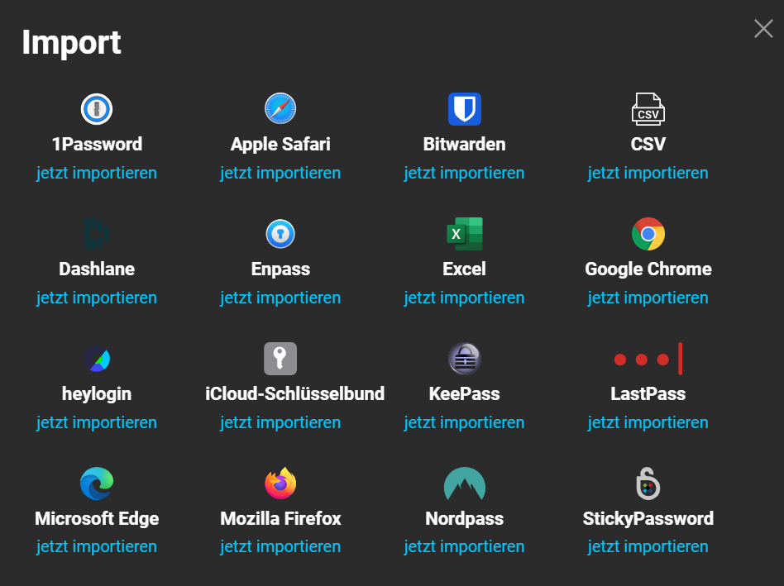The height and width of the screenshot is (586, 784).
Task: Select the green Excel icon
Action: point(464,234)
